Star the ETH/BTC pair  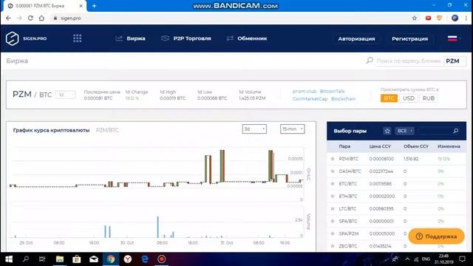coord(333,197)
